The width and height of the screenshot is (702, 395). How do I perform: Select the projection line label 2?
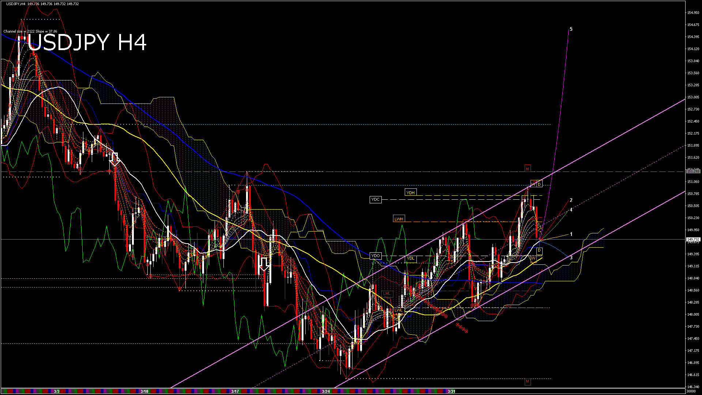(571, 200)
